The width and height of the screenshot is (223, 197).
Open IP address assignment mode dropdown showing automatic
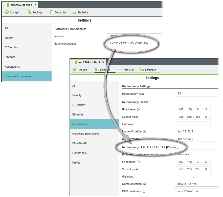[197, 154]
